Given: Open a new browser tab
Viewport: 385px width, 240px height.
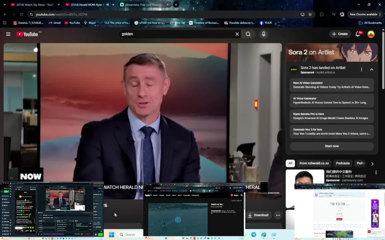Looking at the screenshot, I should 176,5.
